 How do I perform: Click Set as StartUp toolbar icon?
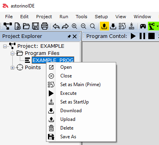point(131,26)
